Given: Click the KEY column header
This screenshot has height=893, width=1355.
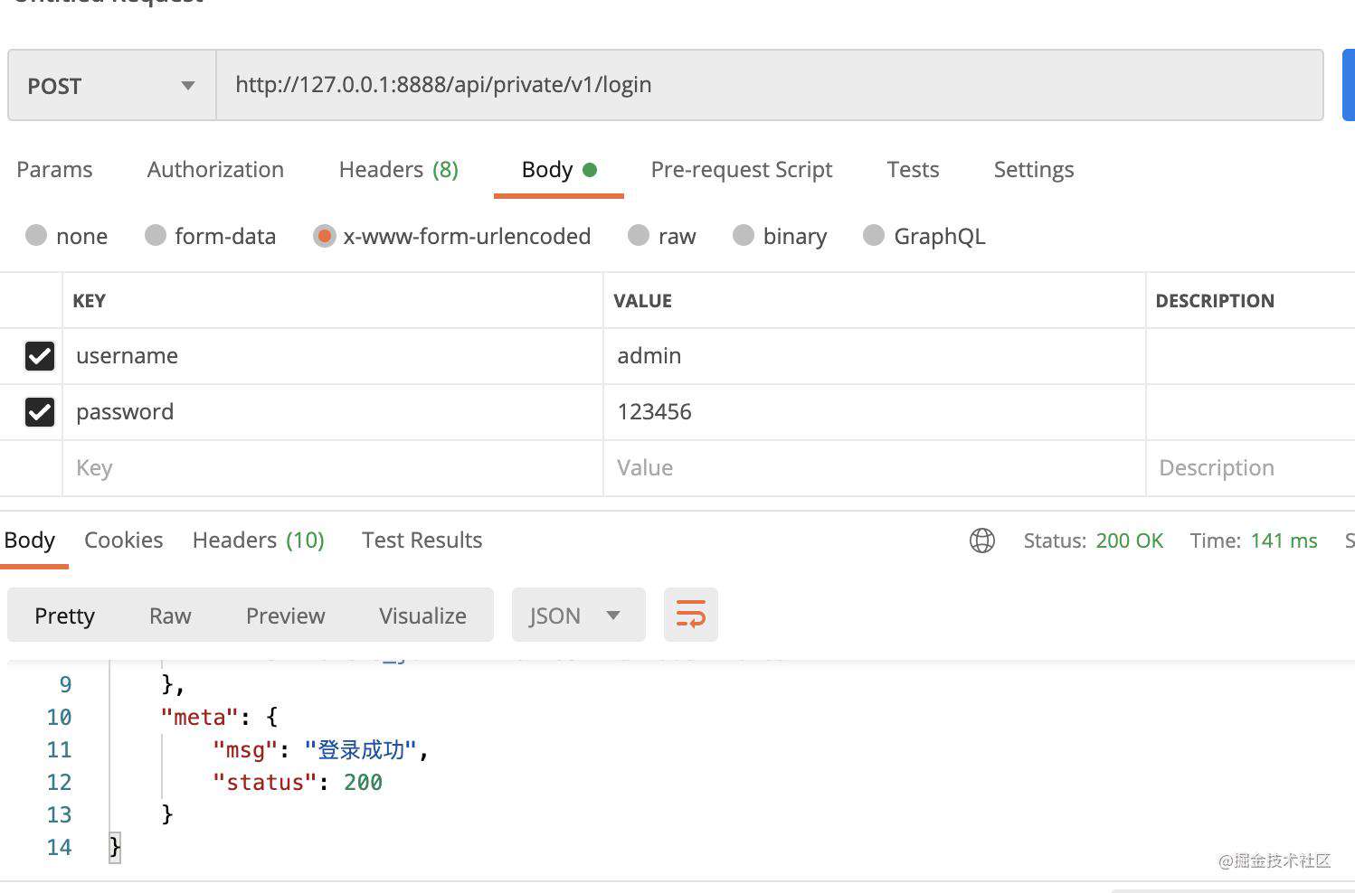Looking at the screenshot, I should [x=89, y=301].
